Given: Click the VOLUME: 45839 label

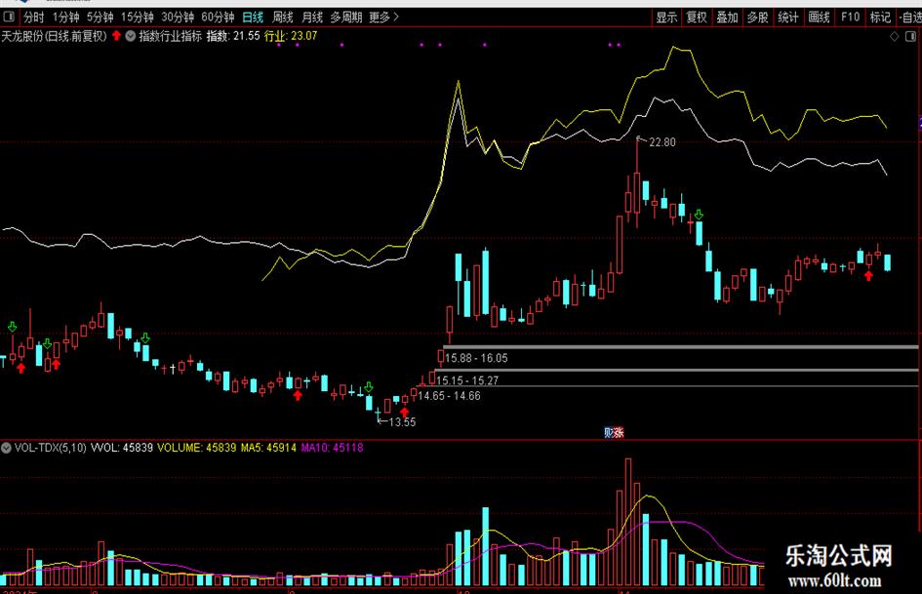Looking at the screenshot, I should pos(197,448).
